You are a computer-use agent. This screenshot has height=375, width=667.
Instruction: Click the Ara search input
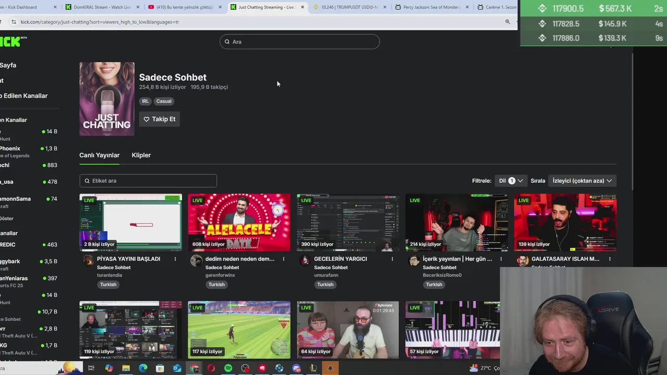coord(300,42)
